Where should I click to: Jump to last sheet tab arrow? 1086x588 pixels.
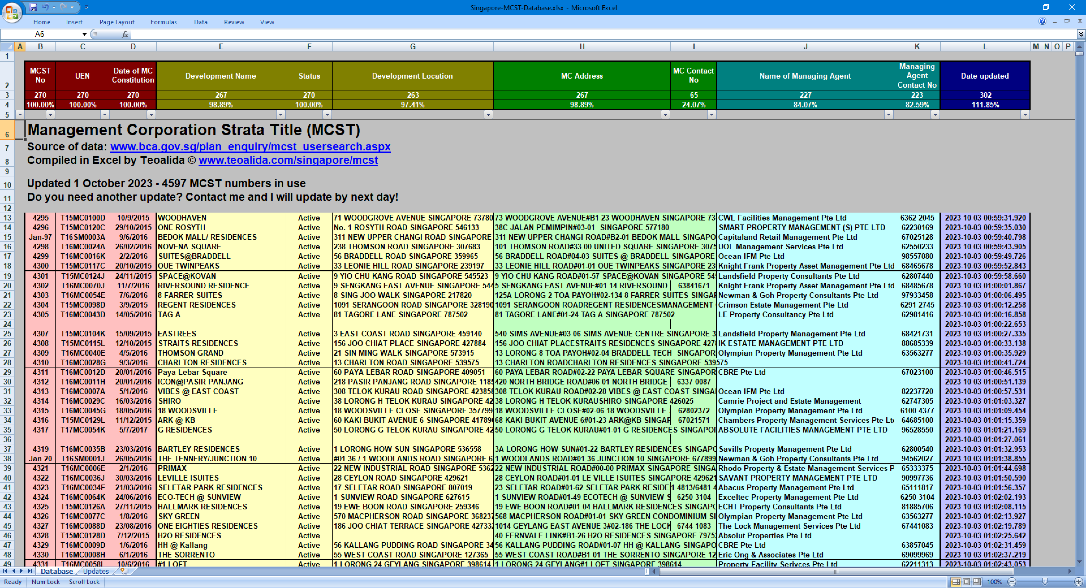(x=30, y=571)
